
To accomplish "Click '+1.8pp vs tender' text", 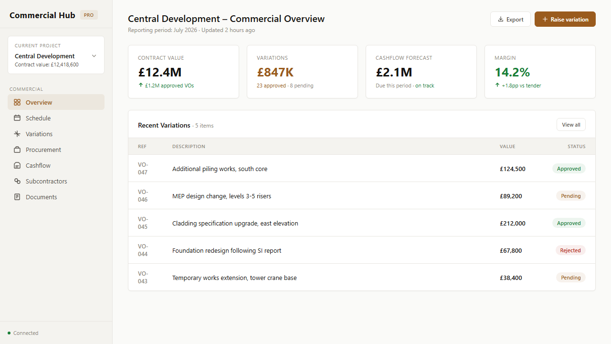I will point(521,86).
